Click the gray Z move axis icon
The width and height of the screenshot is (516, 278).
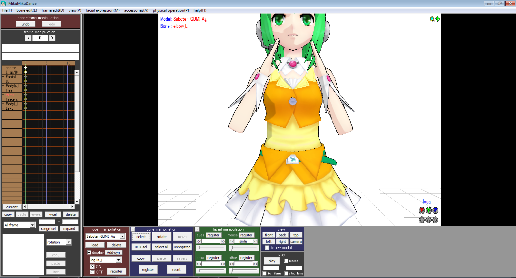[435, 220]
